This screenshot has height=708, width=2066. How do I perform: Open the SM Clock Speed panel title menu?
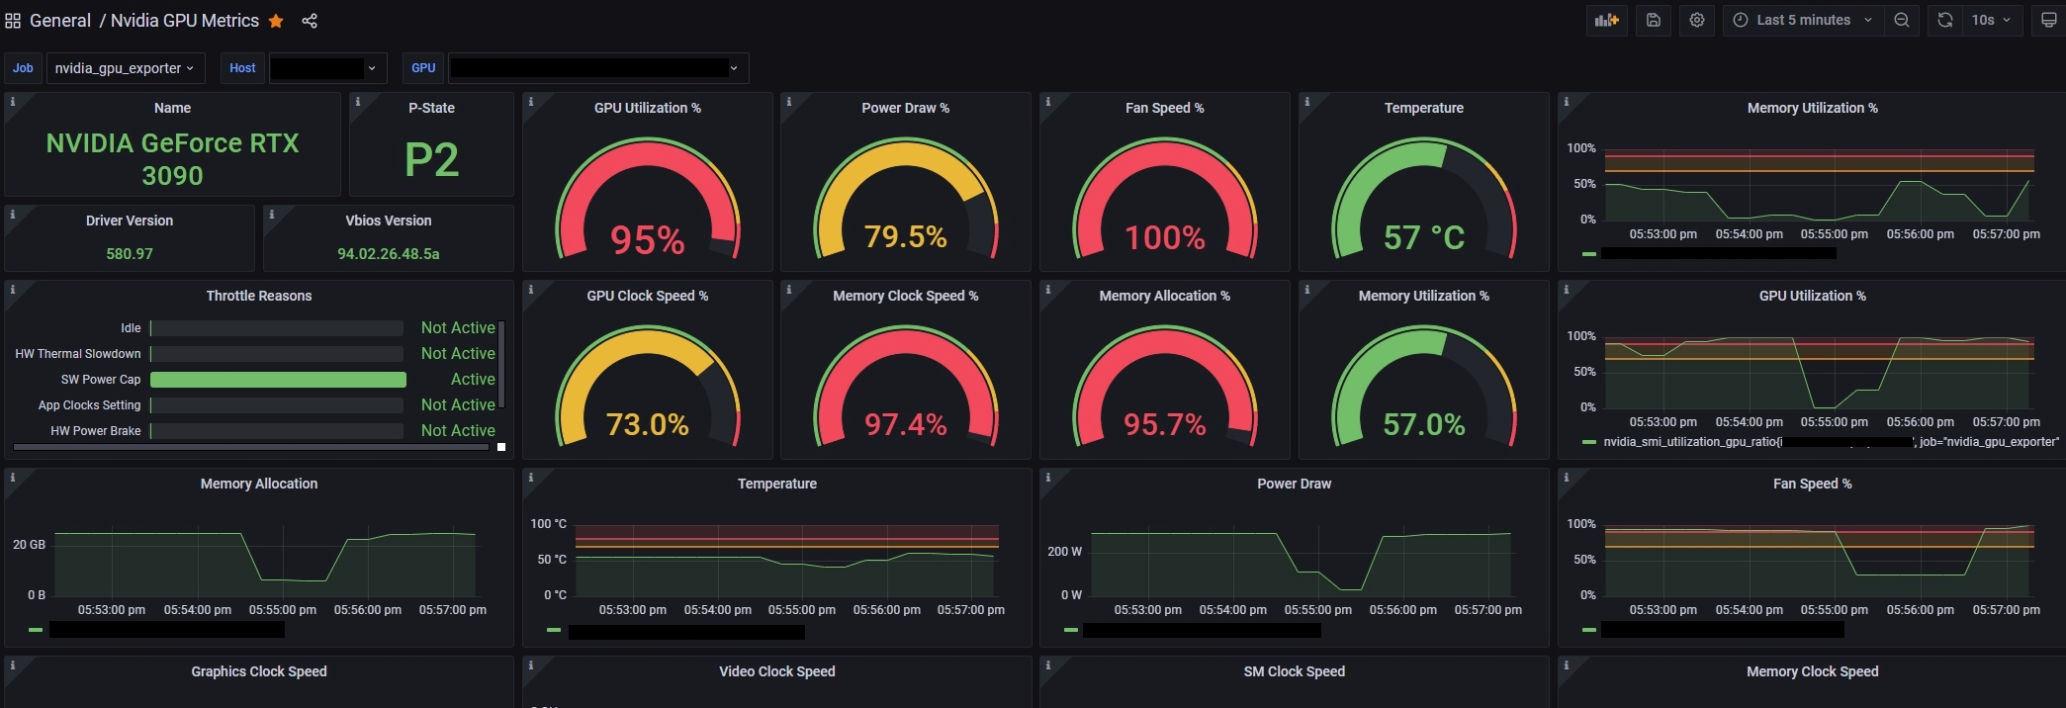pos(1295,671)
